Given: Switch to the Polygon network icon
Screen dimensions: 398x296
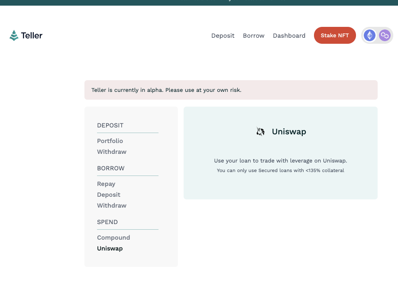Looking at the screenshot, I should tap(385, 36).
